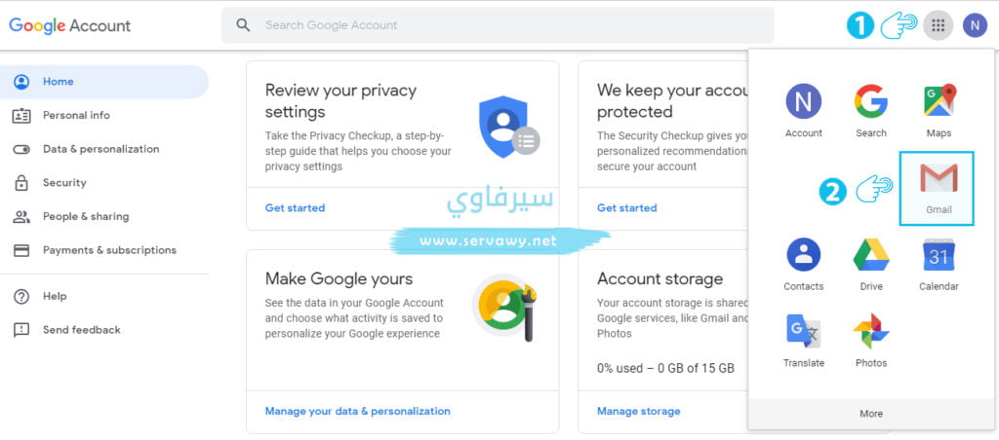The width and height of the screenshot is (999, 440).
Task: Open Gmail from the apps grid
Action: click(x=938, y=187)
